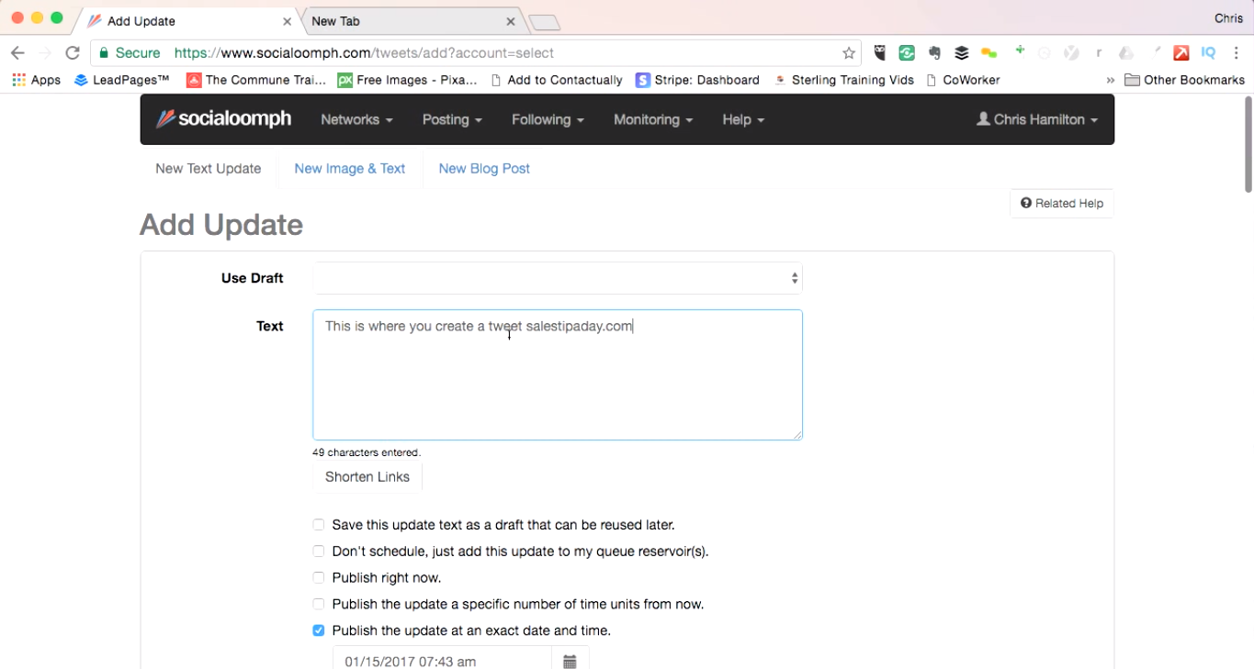
Task: Open the Chrome three-dot menu
Action: click(1237, 53)
